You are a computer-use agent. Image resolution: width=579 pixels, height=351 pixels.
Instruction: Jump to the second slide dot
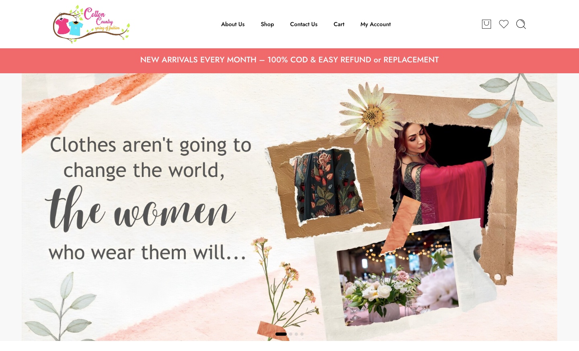[x=291, y=334]
